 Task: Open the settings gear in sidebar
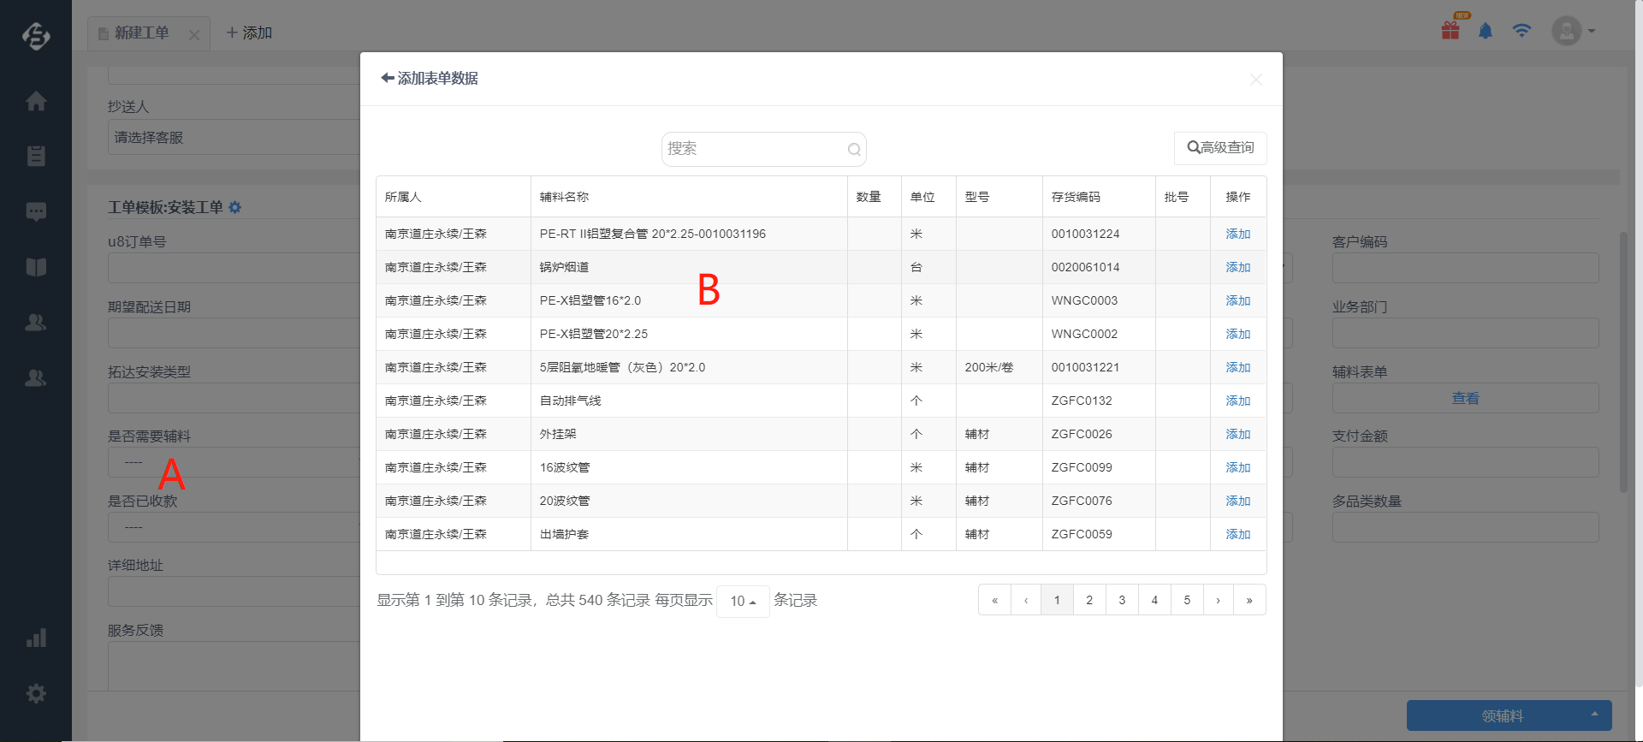click(36, 693)
